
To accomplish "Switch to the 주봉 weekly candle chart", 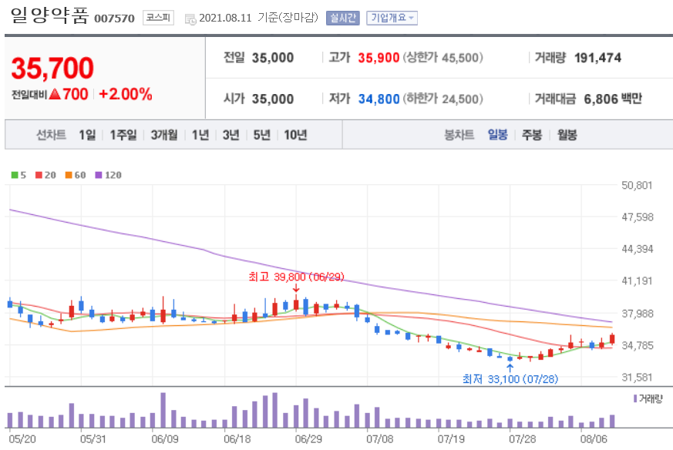I will pos(532,135).
